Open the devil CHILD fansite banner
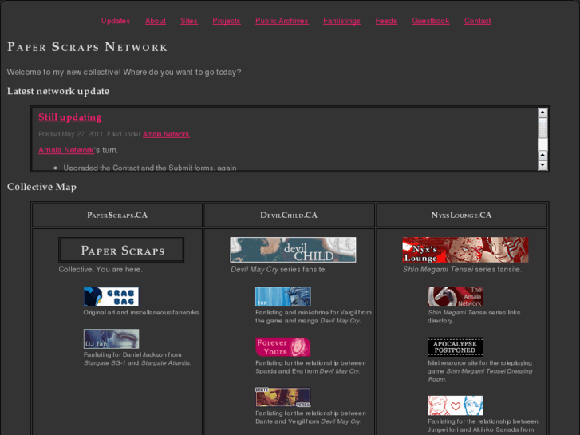Viewport: 580px width, 435px height. tap(293, 250)
